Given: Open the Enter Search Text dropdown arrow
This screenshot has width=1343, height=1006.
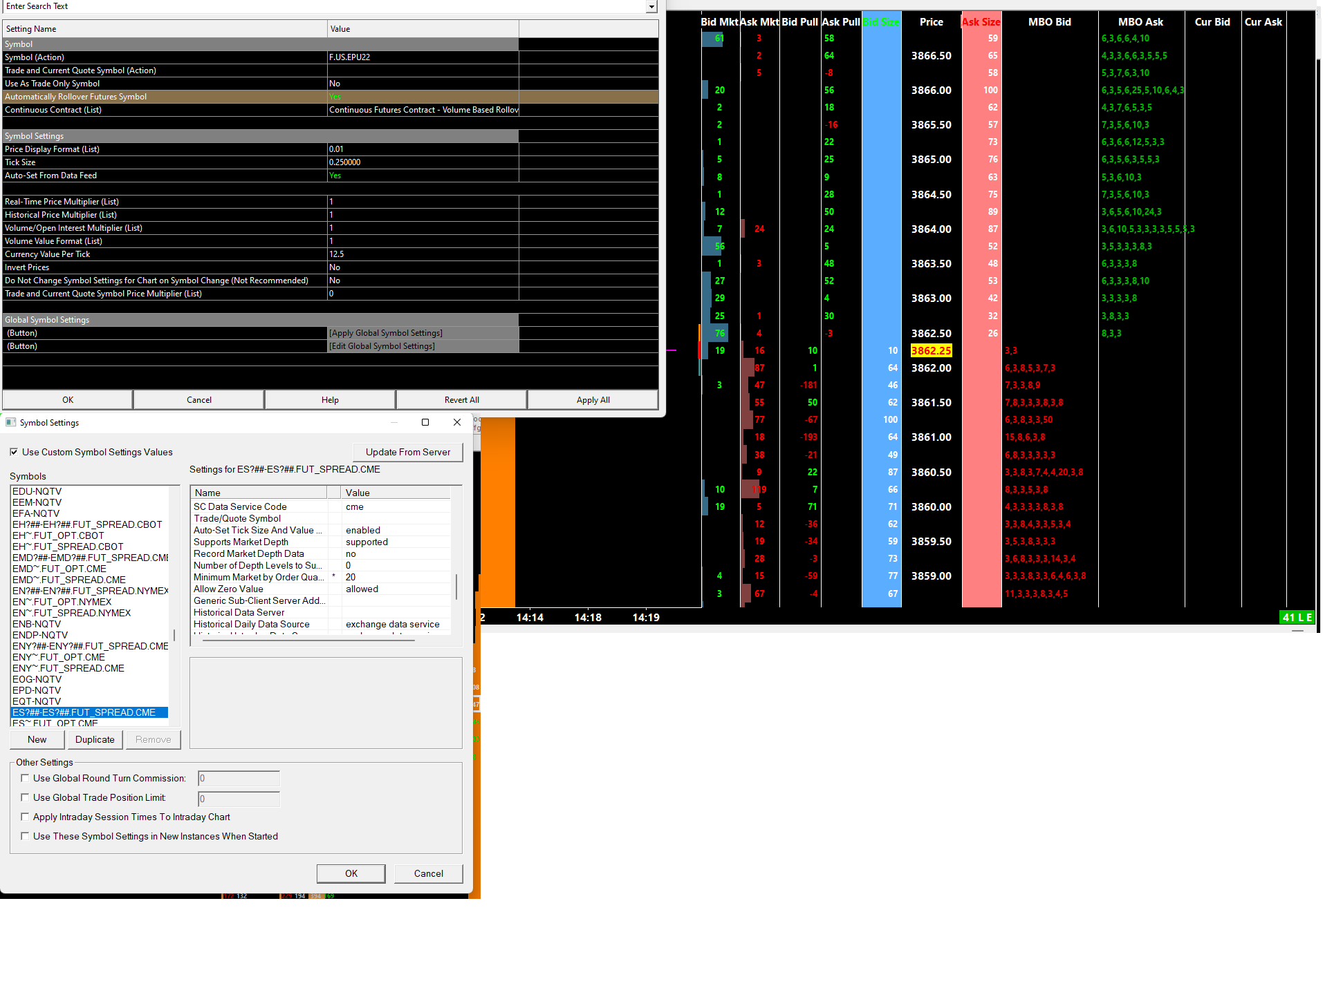Looking at the screenshot, I should coord(651,6).
